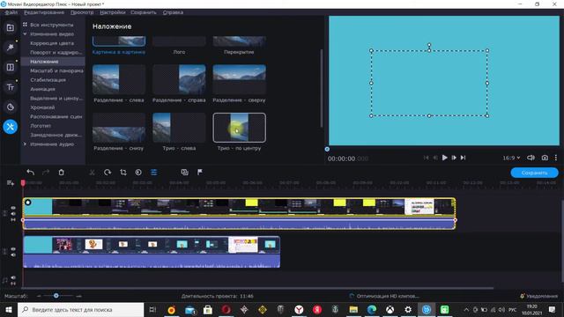Choose the "Трио - по центру" overlay thumbnail
Screen dimensions: 564x317
coord(239,128)
